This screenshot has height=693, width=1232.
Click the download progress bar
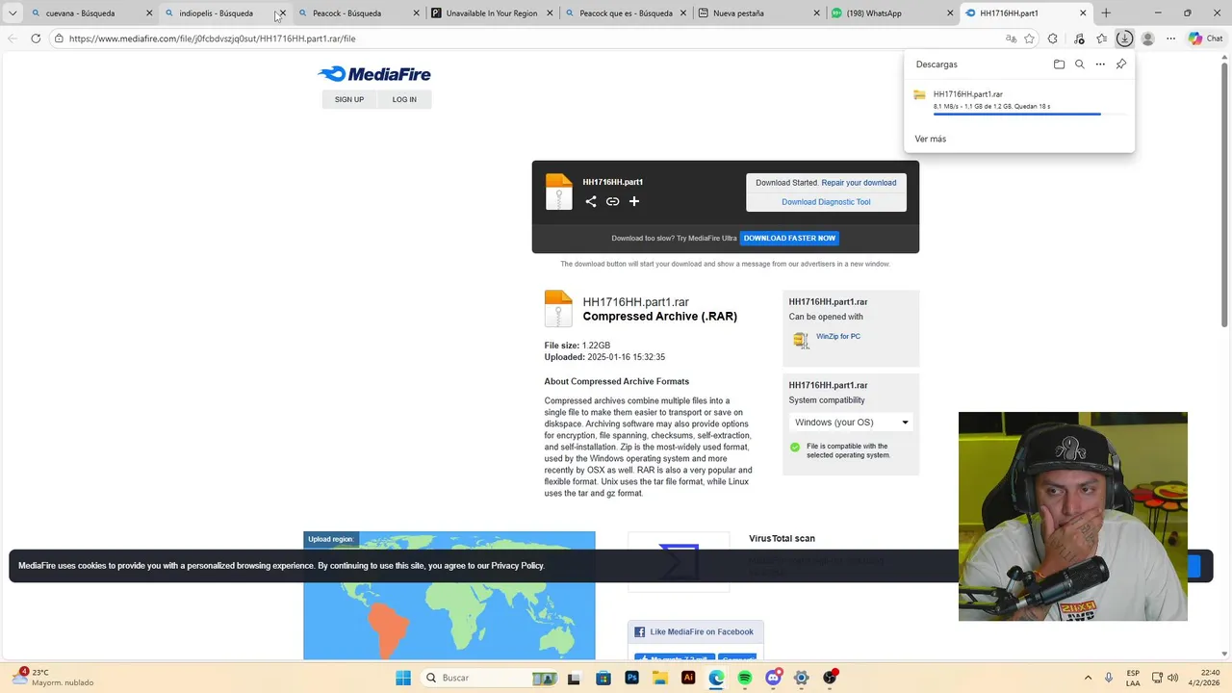[1029, 115]
